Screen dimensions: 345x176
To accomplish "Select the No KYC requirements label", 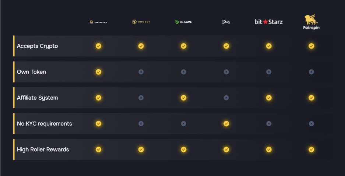I will [45, 124].
